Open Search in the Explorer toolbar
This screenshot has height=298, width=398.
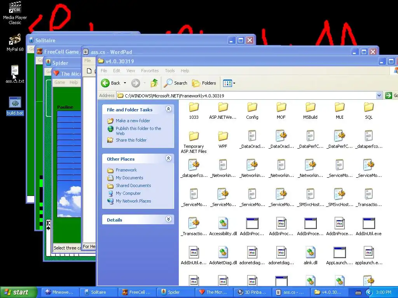tap(175, 83)
